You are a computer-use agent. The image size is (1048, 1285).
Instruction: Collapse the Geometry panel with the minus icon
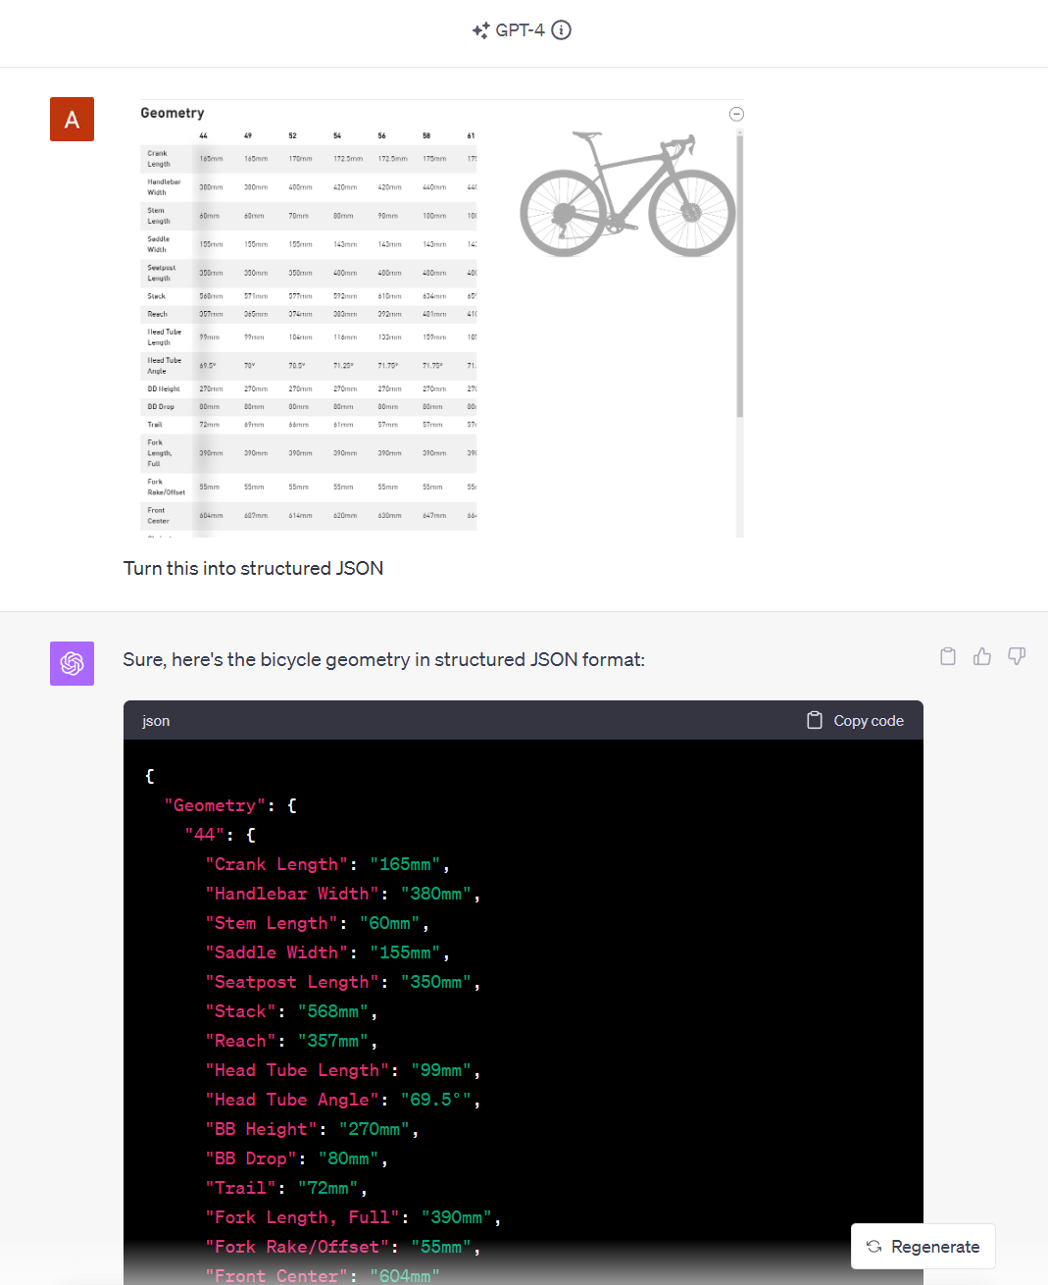(737, 114)
